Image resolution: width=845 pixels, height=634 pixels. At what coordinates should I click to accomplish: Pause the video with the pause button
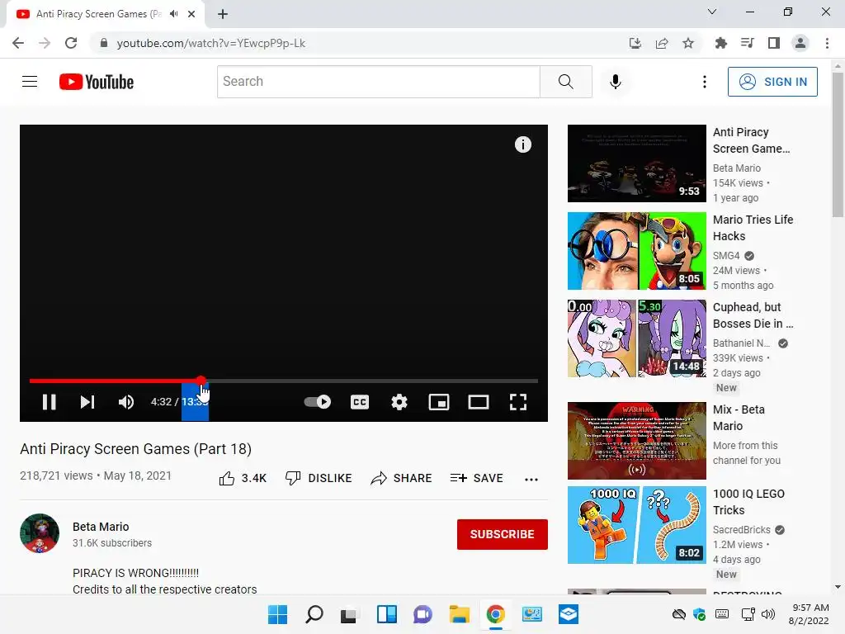point(49,402)
